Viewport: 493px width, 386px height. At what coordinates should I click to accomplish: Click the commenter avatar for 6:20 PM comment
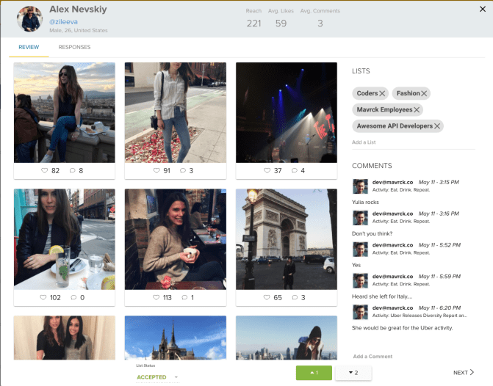tap(360, 312)
